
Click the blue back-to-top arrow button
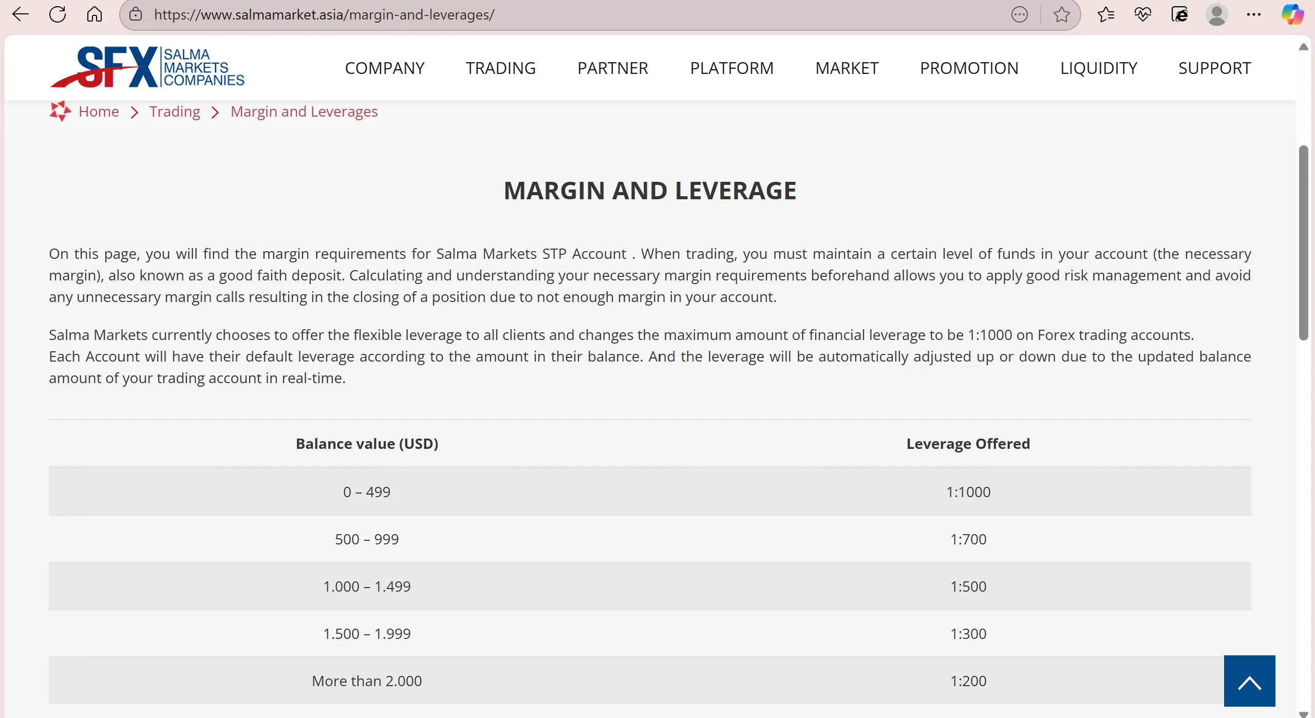tap(1249, 681)
